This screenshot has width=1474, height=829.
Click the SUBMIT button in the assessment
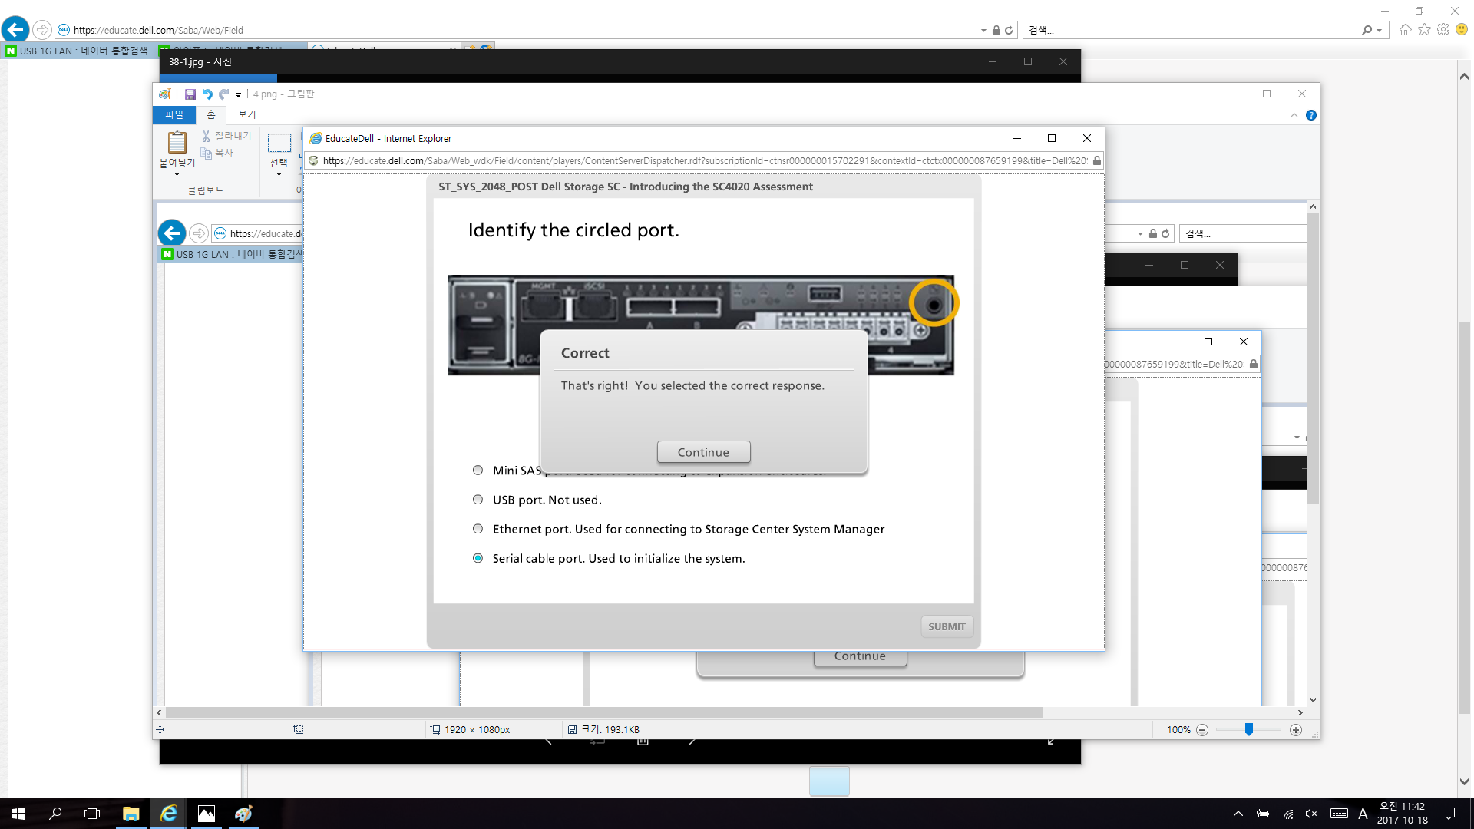[x=946, y=626]
